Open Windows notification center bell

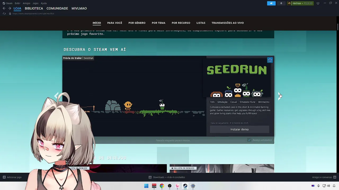pos(334,186)
